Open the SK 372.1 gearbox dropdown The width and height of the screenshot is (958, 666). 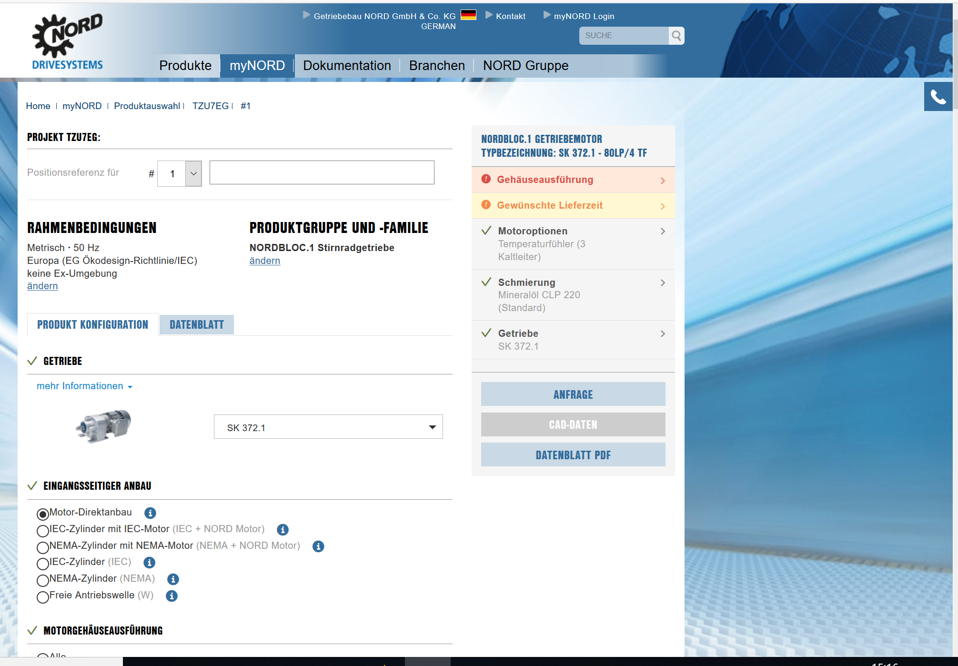click(328, 427)
